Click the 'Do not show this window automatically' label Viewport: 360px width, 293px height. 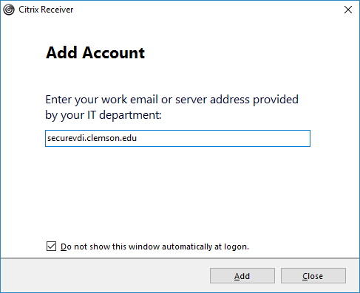(x=154, y=247)
